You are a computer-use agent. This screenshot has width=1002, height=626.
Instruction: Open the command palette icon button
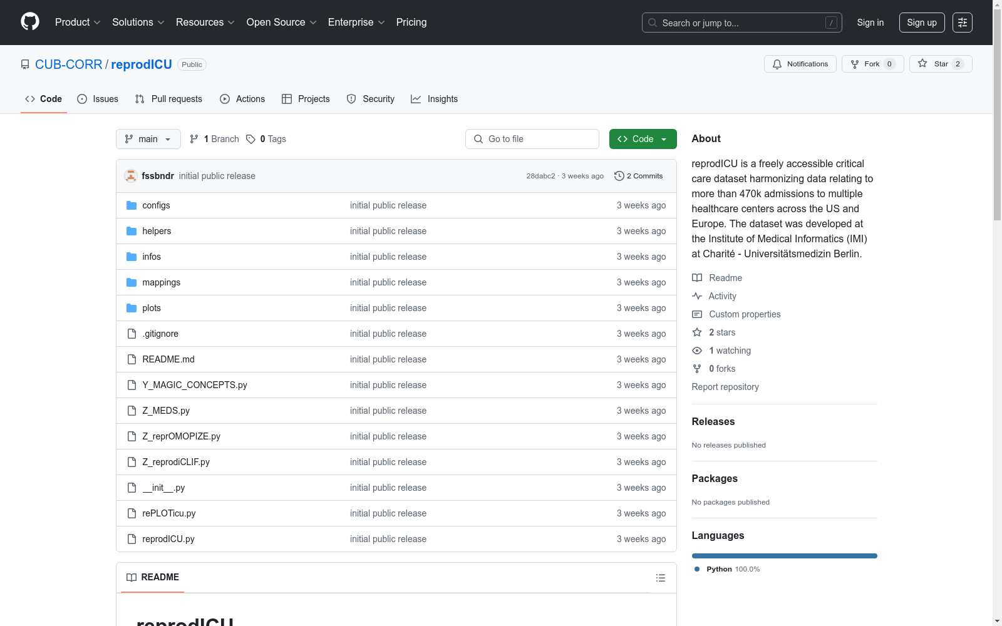tap(963, 23)
